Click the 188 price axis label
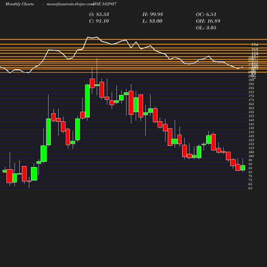Screen dimensions: 267x267 (x=251, y=88)
